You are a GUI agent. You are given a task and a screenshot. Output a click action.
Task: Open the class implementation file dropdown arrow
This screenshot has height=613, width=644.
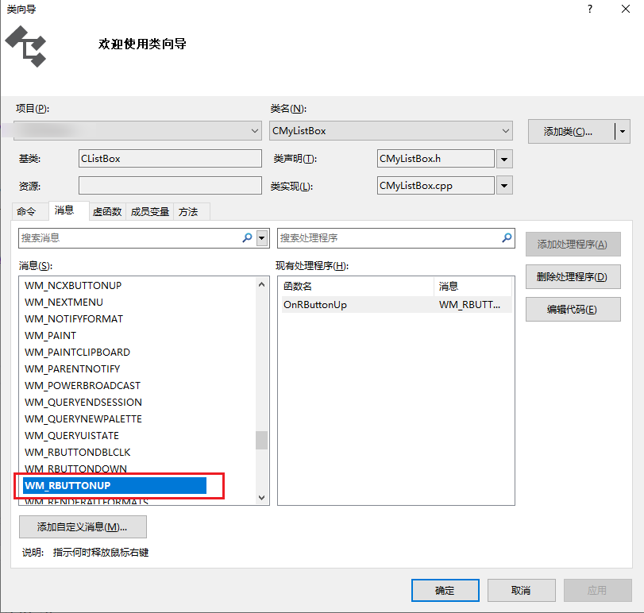pos(504,187)
